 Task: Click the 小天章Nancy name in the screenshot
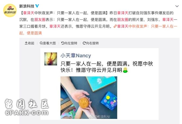[76, 56]
